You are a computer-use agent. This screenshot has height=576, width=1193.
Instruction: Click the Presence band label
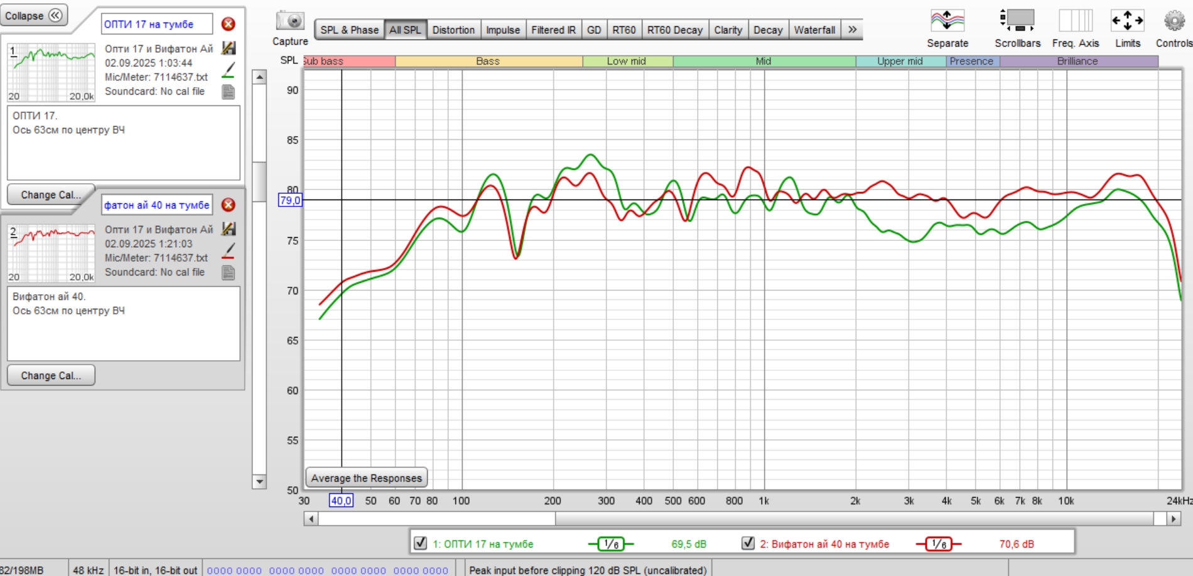pyautogui.click(x=972, y=61)
